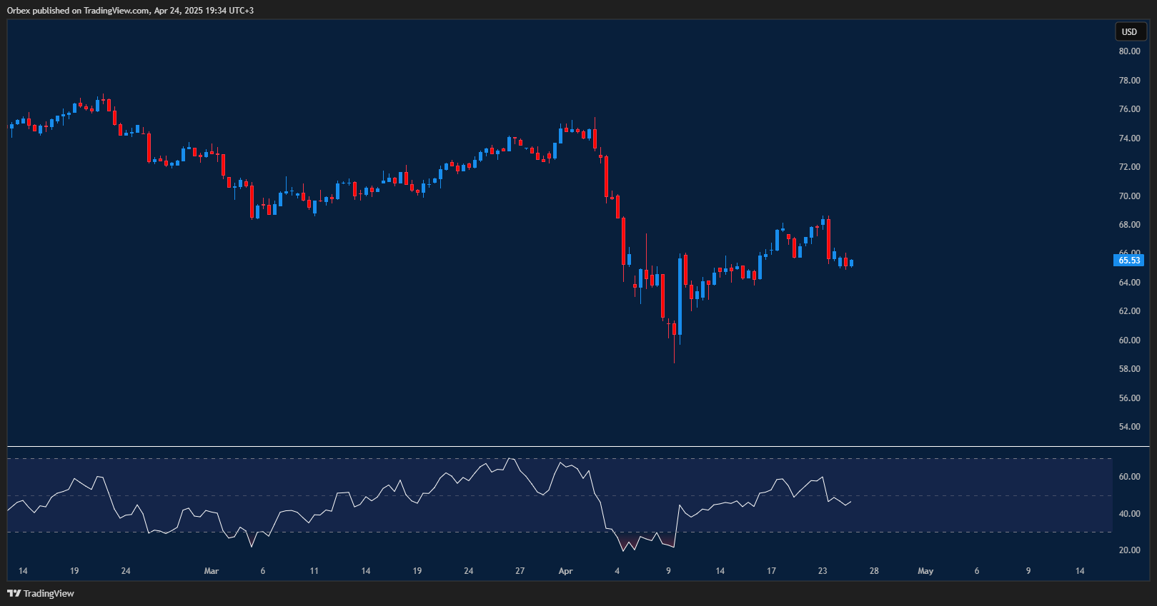1157x606 pixels.
Task: Click the 80.00 price axis label
Action: pos(1129,51)
